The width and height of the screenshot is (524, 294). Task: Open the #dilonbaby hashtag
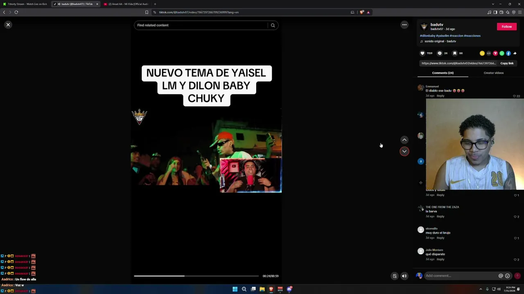tap(427, 36)
